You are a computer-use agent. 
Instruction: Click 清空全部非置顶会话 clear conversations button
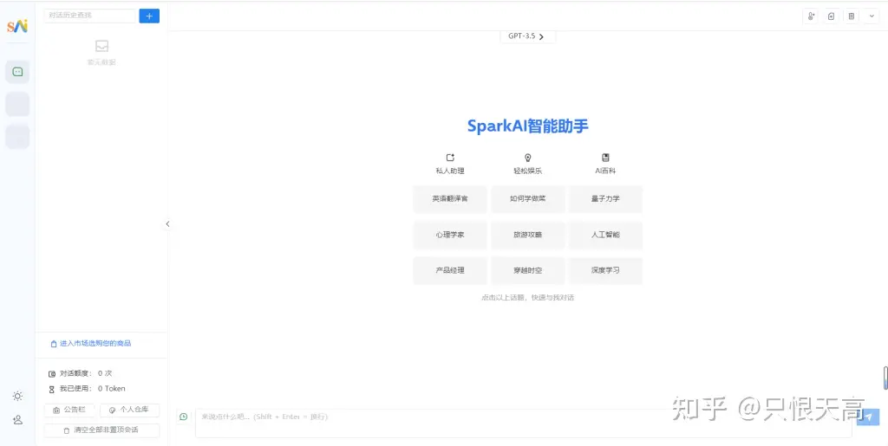point(102,430)
